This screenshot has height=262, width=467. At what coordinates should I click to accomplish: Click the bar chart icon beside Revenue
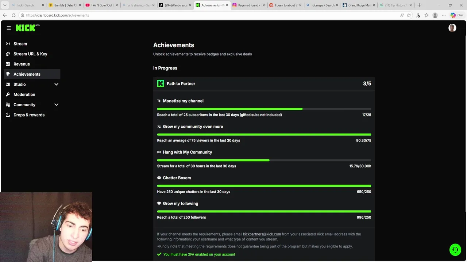coord(8,64)
